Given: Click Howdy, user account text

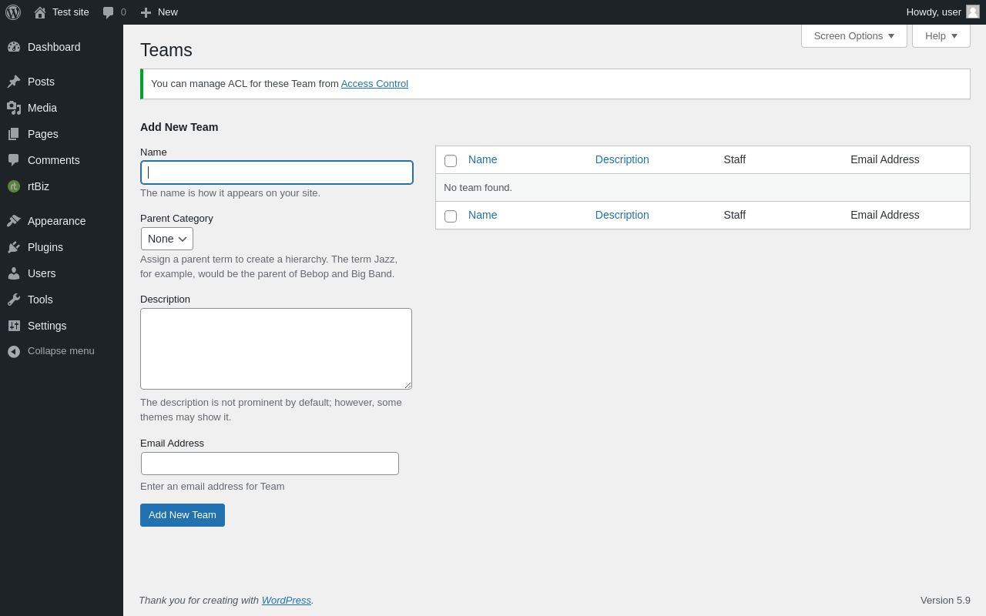Looking at the screenshot, I should coord(934,12).
